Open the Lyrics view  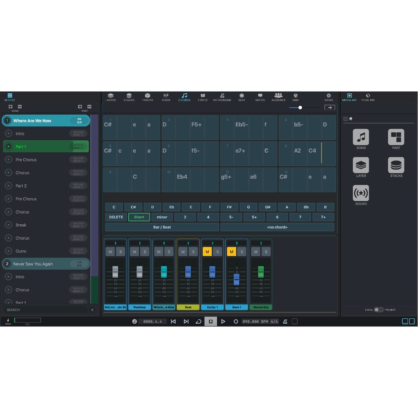203,97
